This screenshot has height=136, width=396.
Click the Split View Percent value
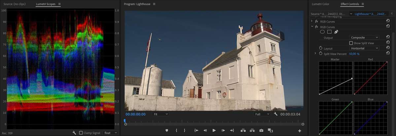click(x=354, y=54)
